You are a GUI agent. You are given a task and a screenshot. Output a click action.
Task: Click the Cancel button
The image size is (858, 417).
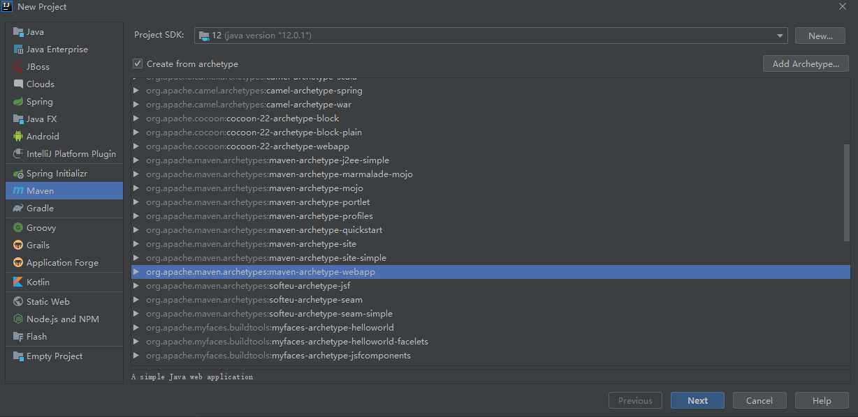[x=759, y=400]
